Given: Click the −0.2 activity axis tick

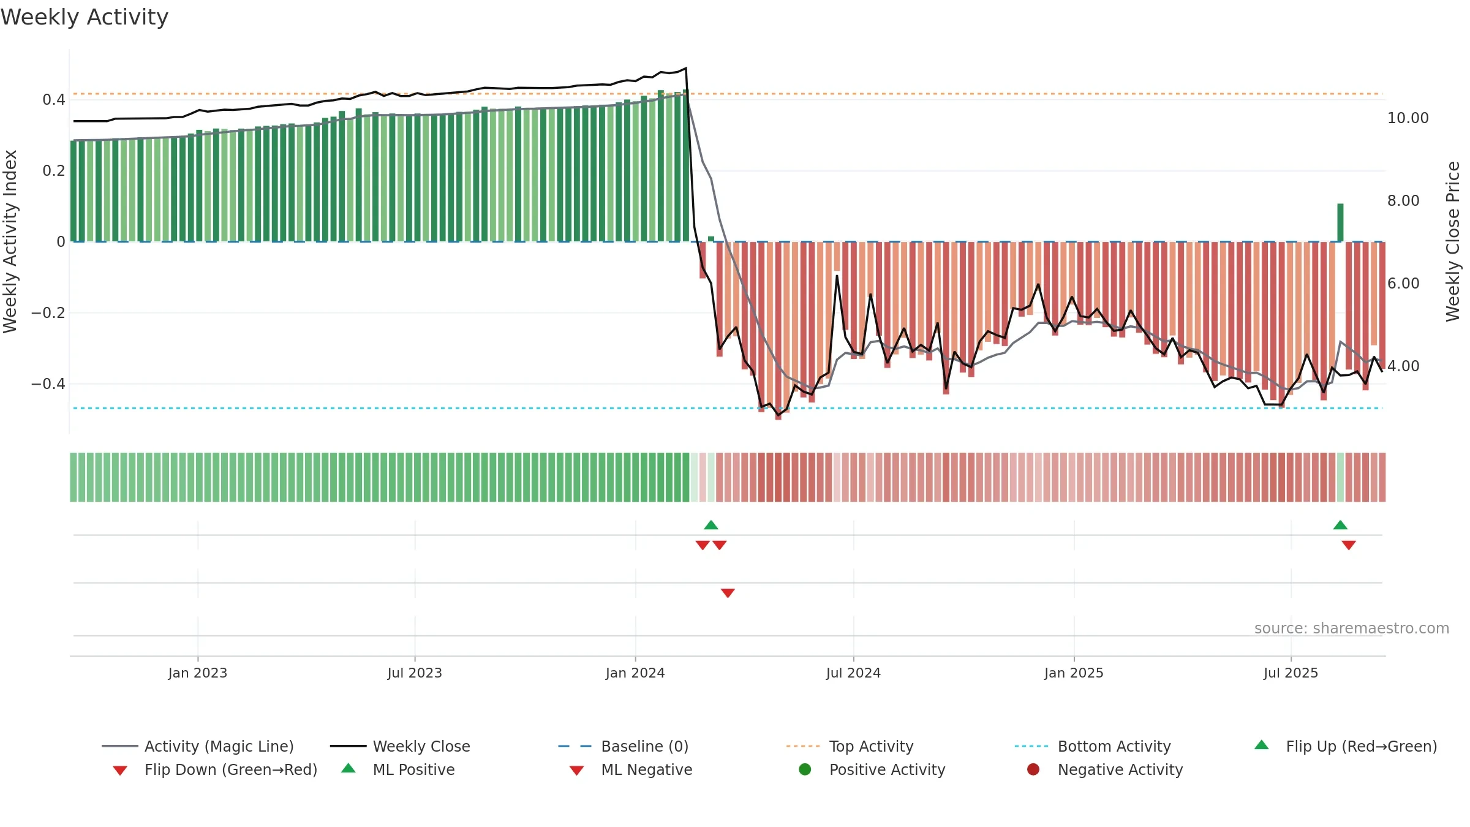Looking at the screenshot, I should pyautogui.click(x=48, y=313).
